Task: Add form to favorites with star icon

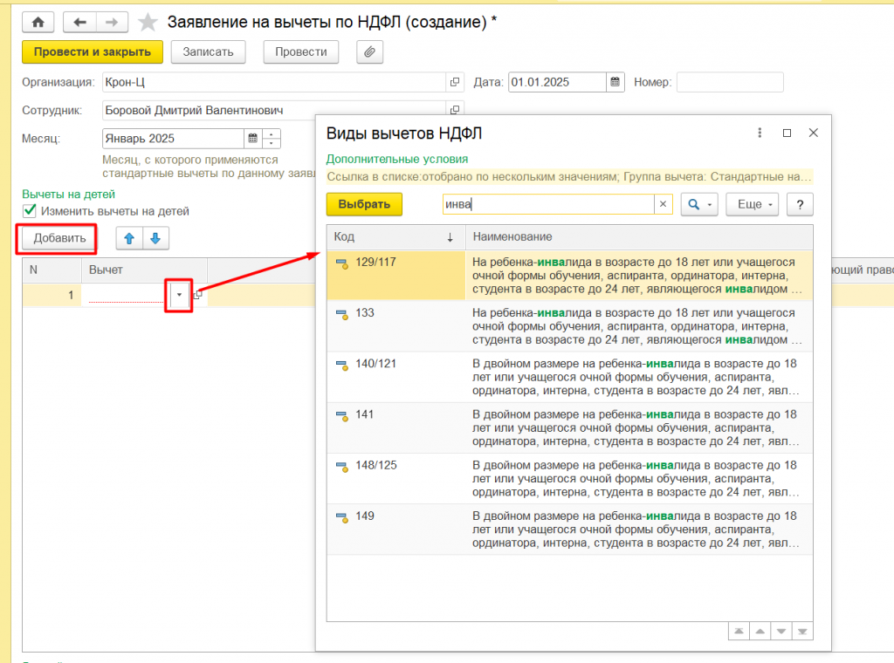Action: click(x=148, y=23)
